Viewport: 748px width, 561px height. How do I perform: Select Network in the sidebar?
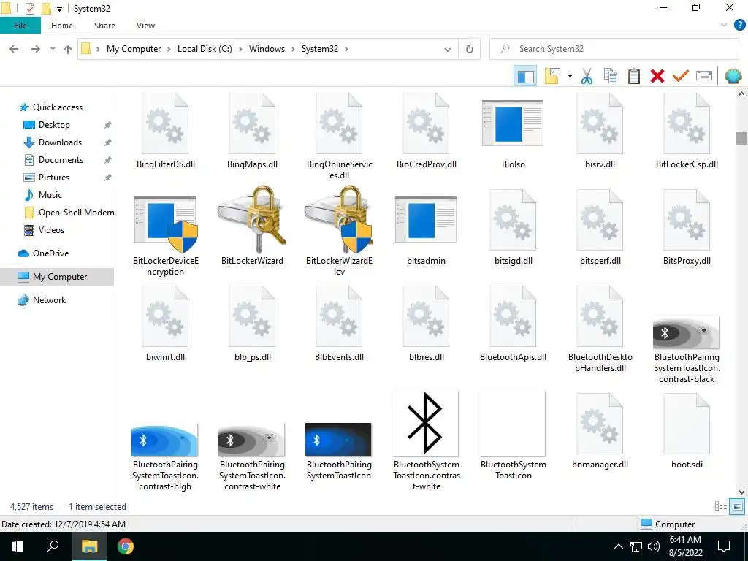49,300
